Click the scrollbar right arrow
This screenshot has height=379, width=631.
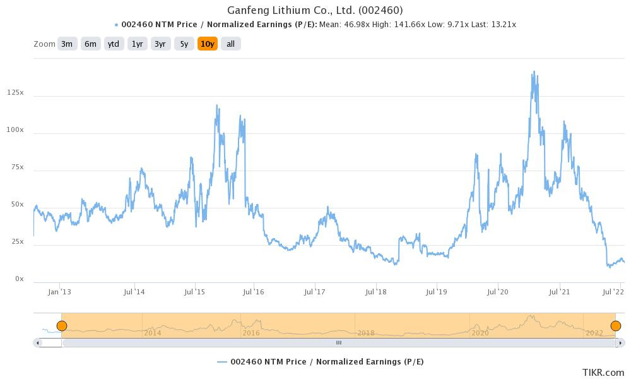(x=622, y=343)
